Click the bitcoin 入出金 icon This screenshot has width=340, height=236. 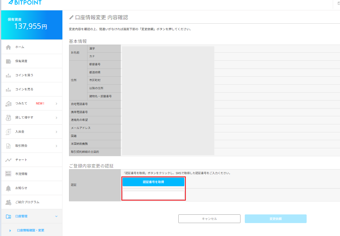coord(8,132)
